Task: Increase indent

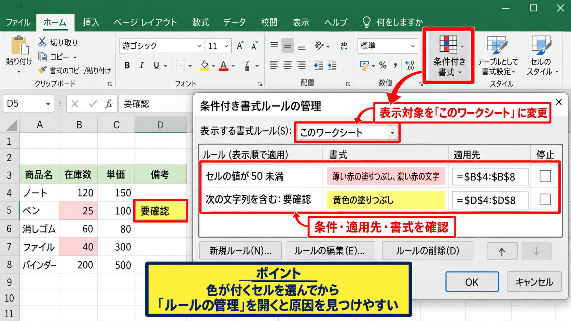Action: tap(332, 65)
